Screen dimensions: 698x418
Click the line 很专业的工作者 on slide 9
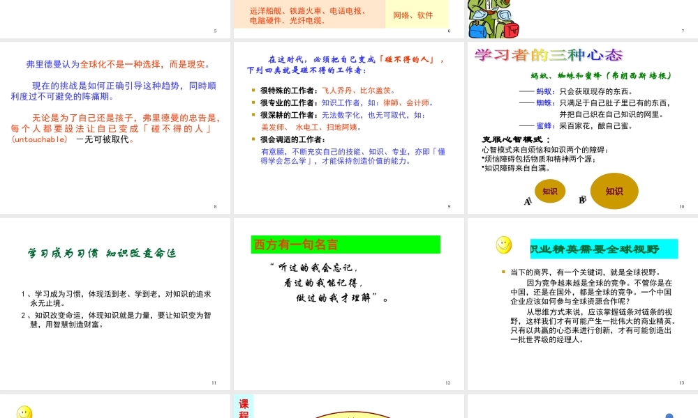[x=347, y=102]
